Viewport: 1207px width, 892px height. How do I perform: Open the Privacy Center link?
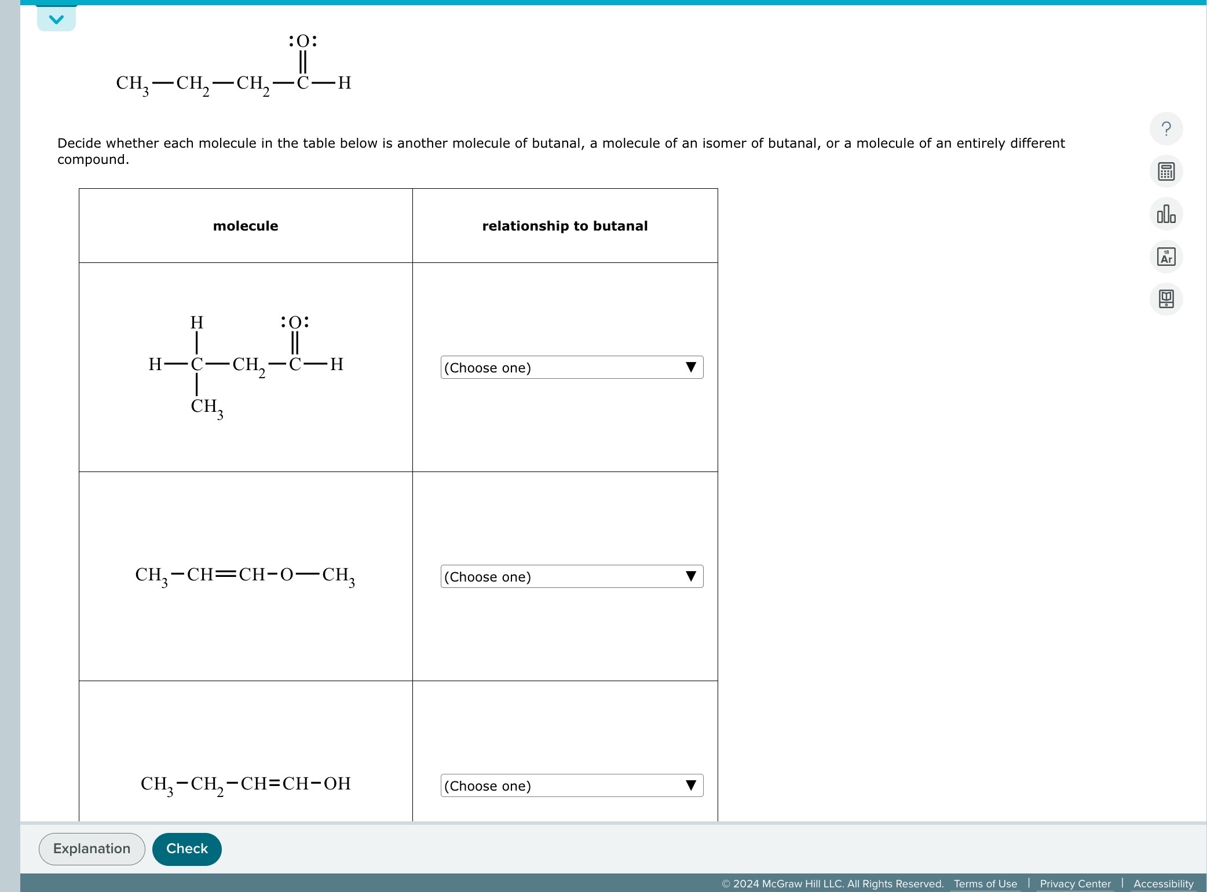(x=1075, y=883)
